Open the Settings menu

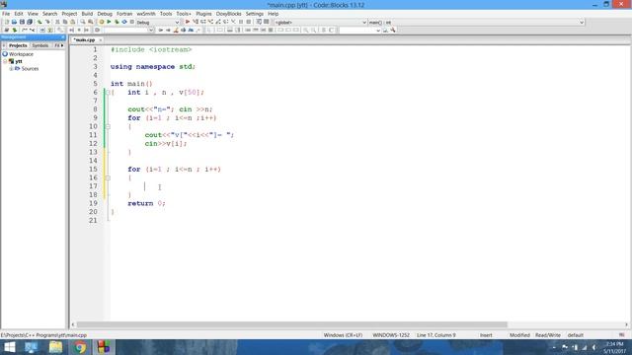pos(255,14)
